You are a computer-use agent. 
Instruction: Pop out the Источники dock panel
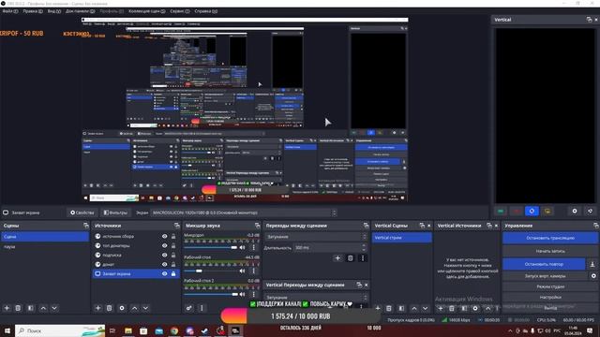pyautogui.click(x=177, y=226)
